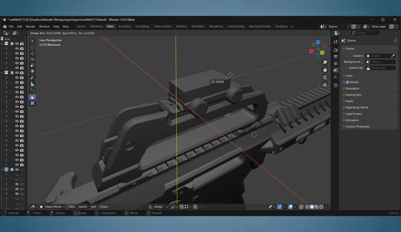
Task: Select the Add Cube tool
Action: pos(33,91)
